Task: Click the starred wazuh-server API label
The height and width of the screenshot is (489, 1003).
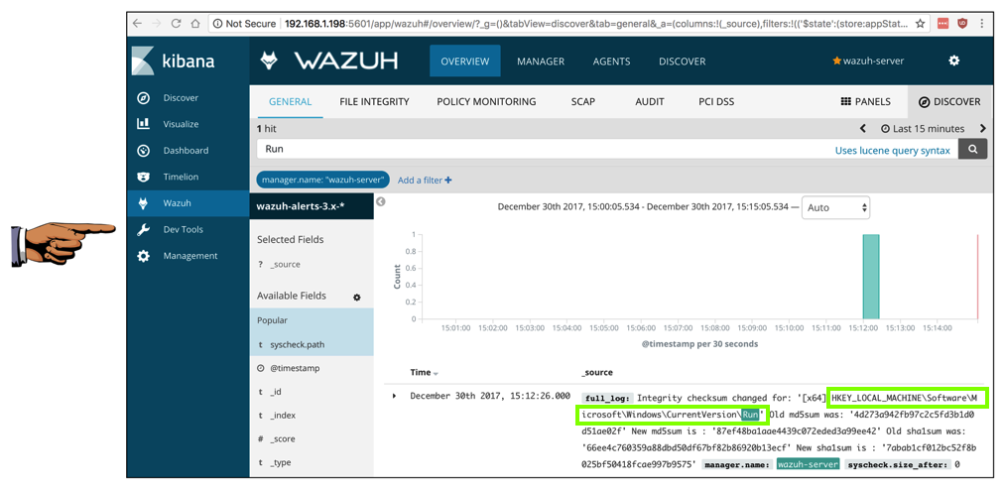Action: pos(867,61)
